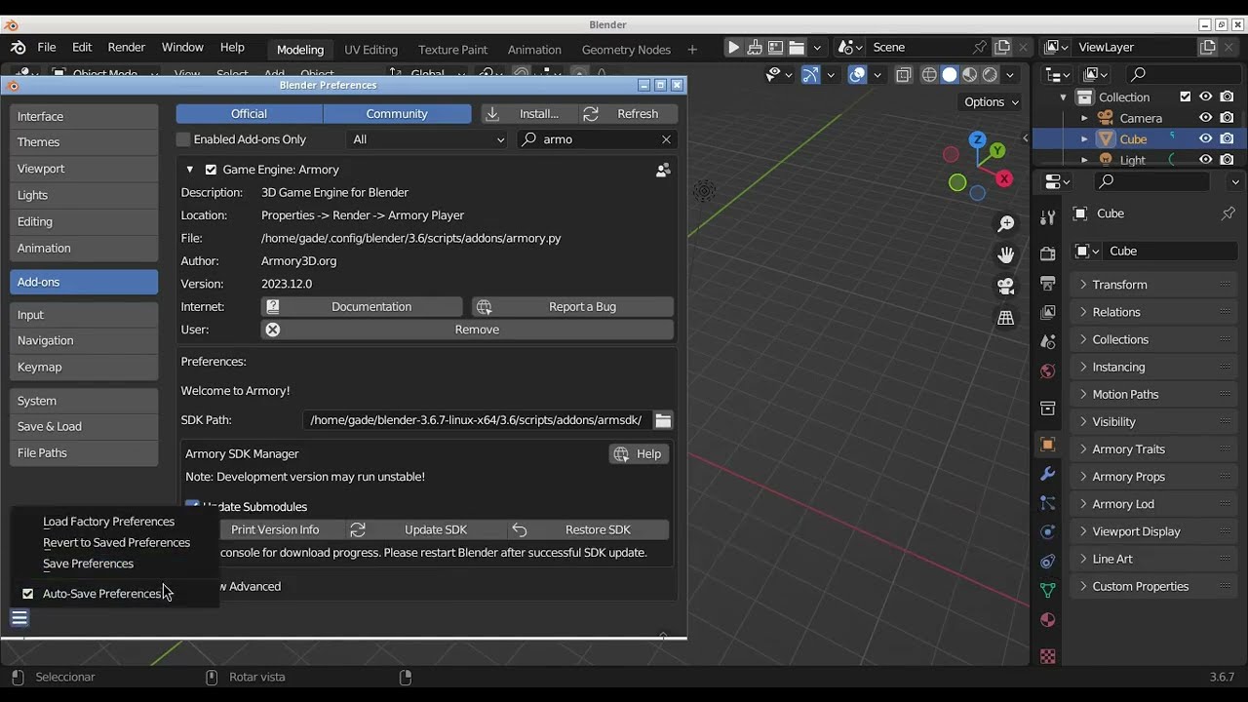
Task: Toggle Enabled Add-ons Only checkbox
Action: point(183,139)
